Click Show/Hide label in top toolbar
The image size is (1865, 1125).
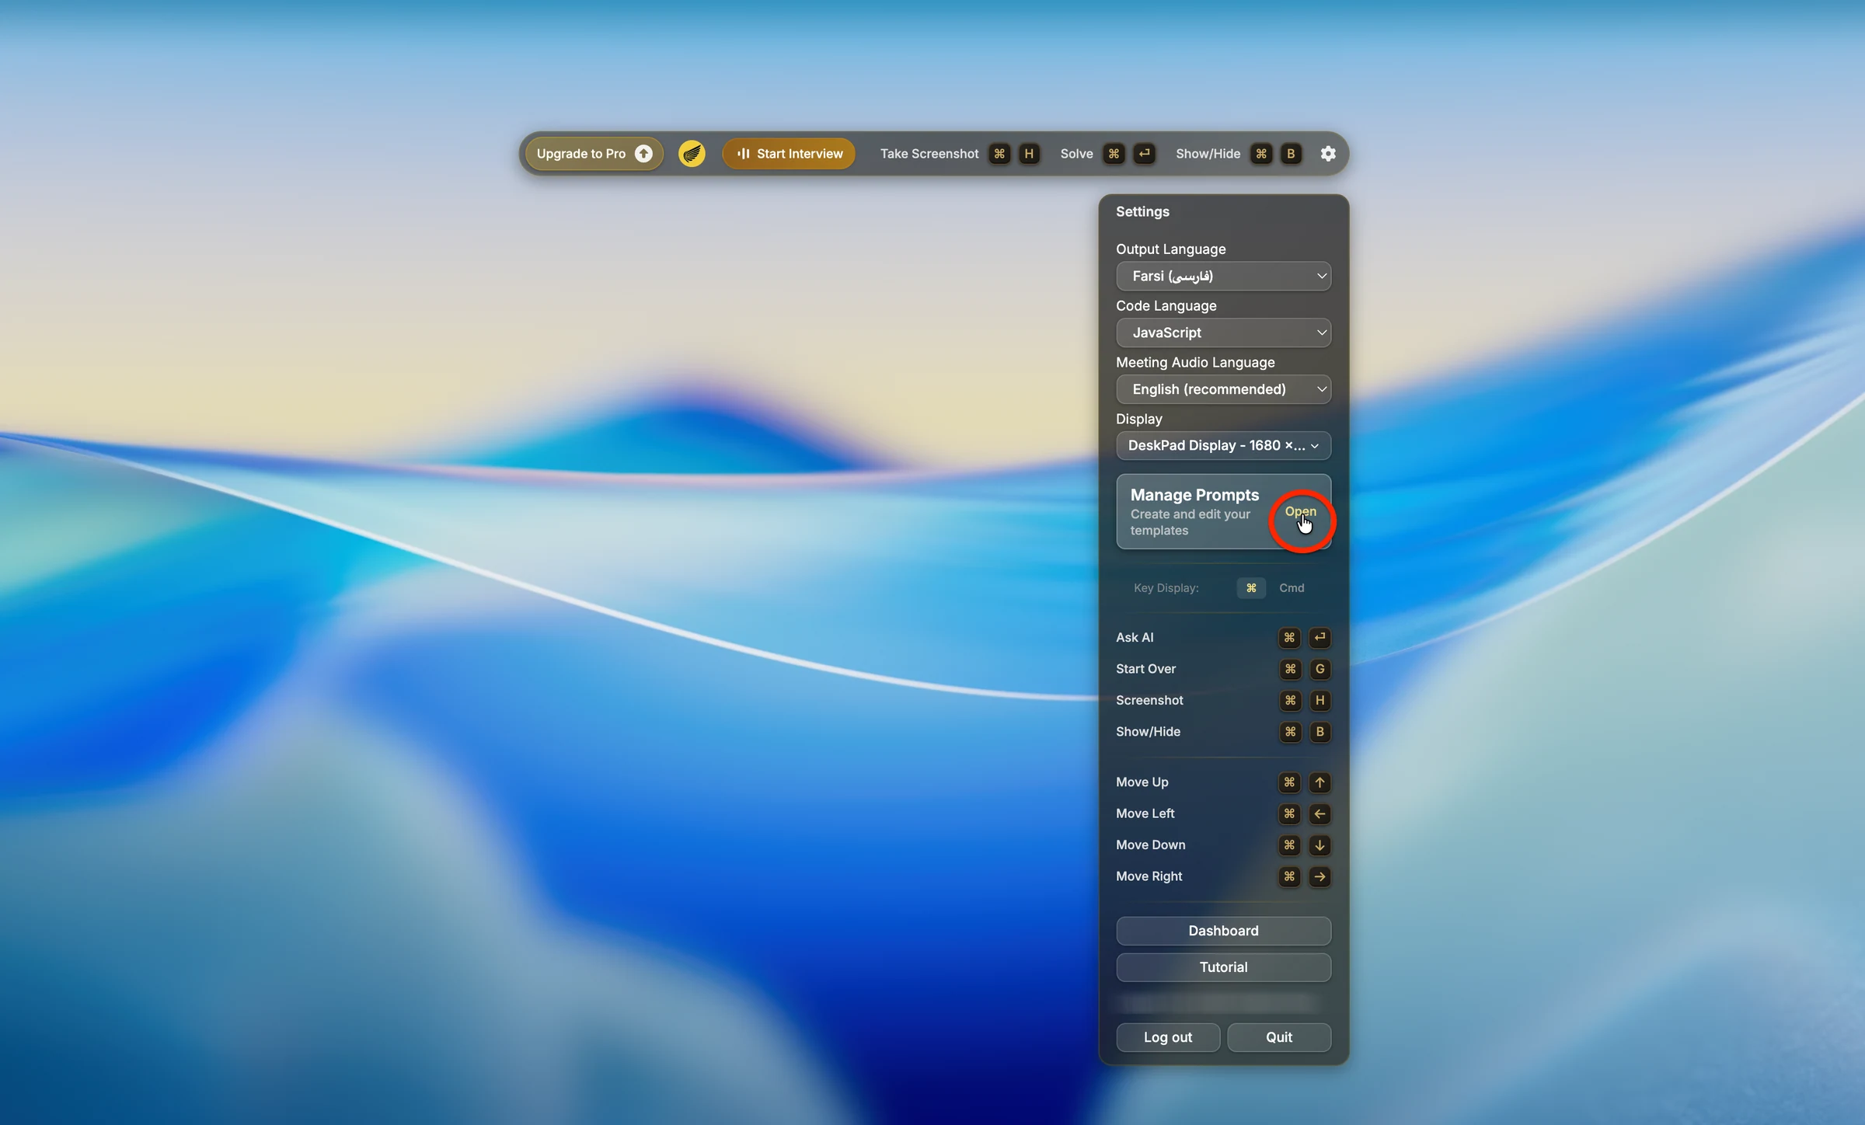pos(1208,154)
